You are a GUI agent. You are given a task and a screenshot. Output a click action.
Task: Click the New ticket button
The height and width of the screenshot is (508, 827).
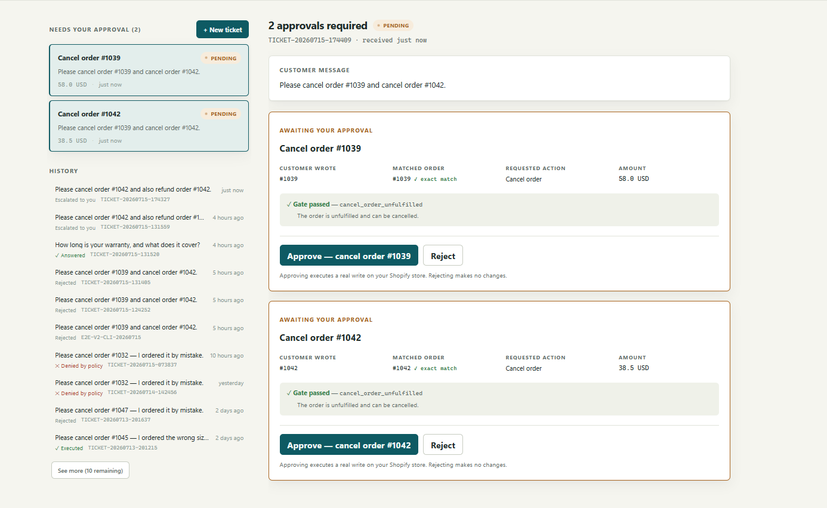click(x=223, y=29)
